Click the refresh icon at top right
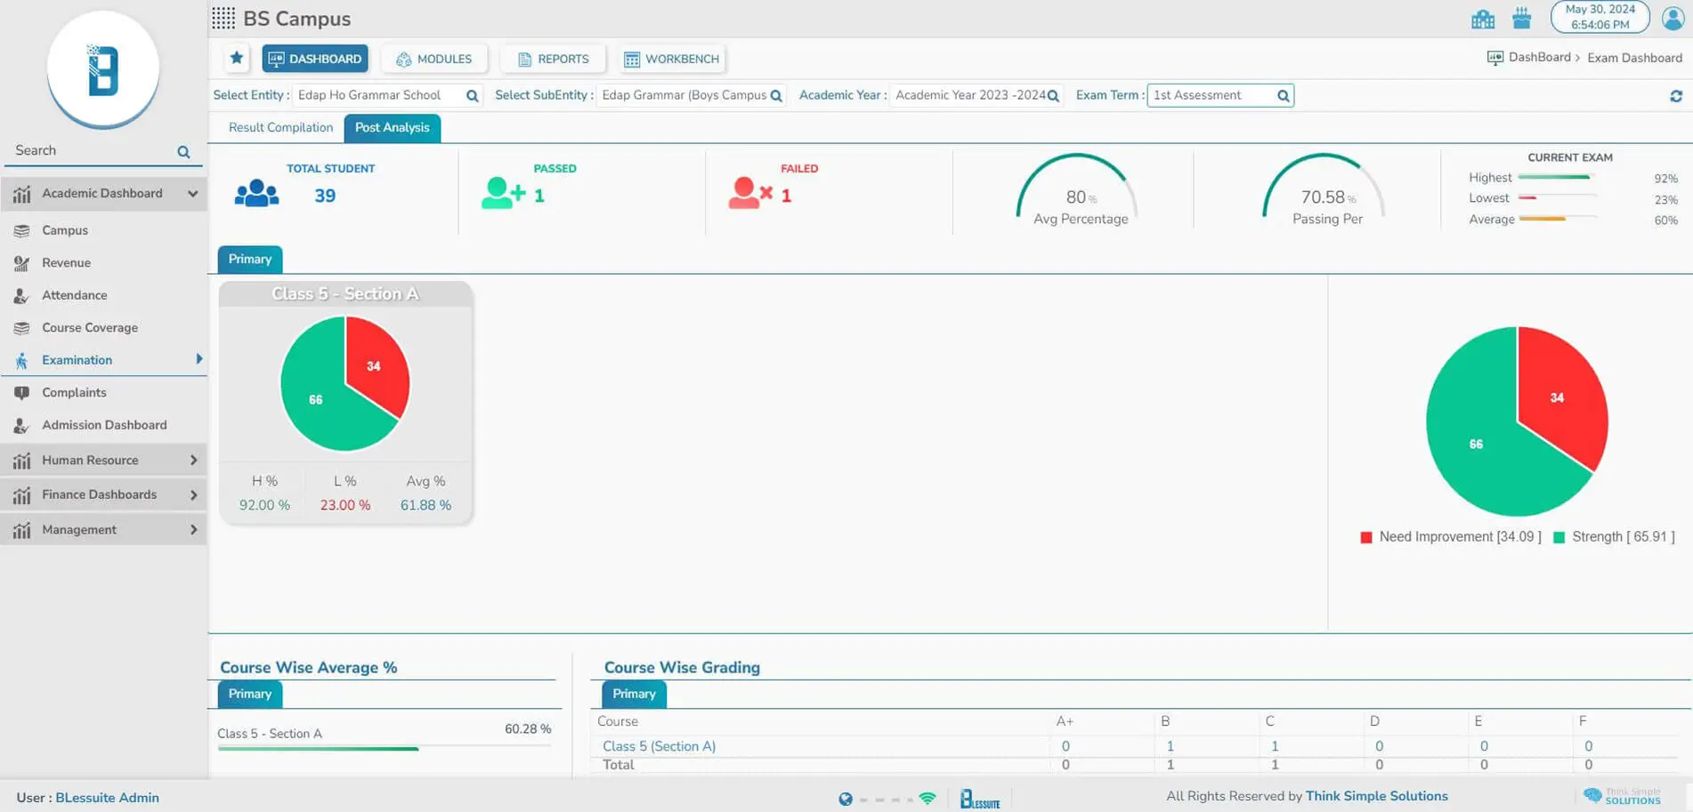 click(1675, 96)
